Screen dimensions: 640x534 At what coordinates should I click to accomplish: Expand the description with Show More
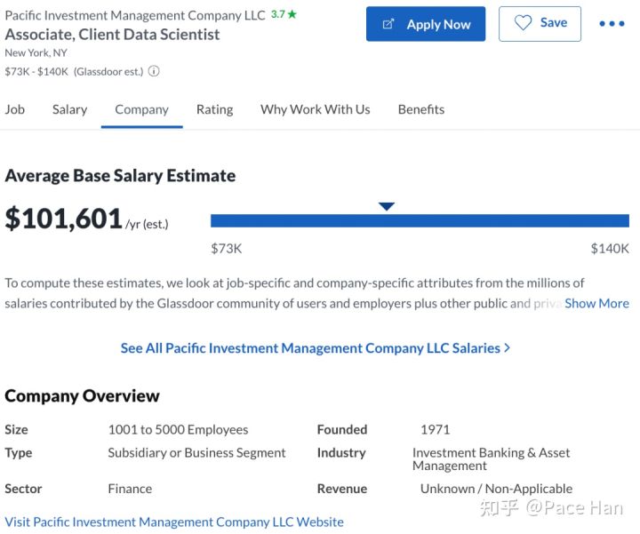point(596,304)
